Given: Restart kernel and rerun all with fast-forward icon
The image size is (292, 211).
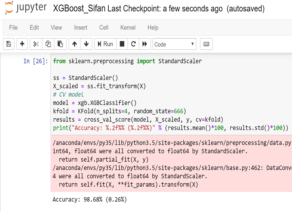Looking at the screenshot, I should (145, 44).
